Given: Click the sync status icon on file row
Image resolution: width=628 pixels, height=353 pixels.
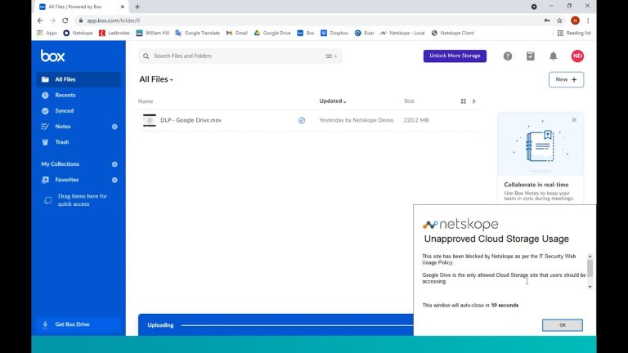Looking at the screenshot, I should tap(302, 120).
